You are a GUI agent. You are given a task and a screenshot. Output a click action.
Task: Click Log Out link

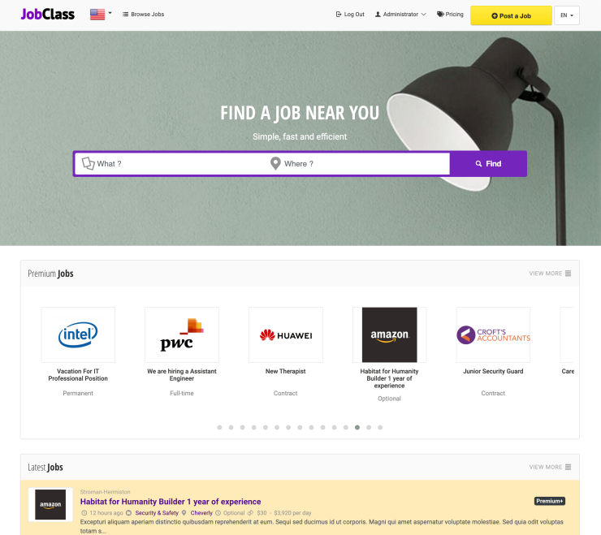(350, 14)
